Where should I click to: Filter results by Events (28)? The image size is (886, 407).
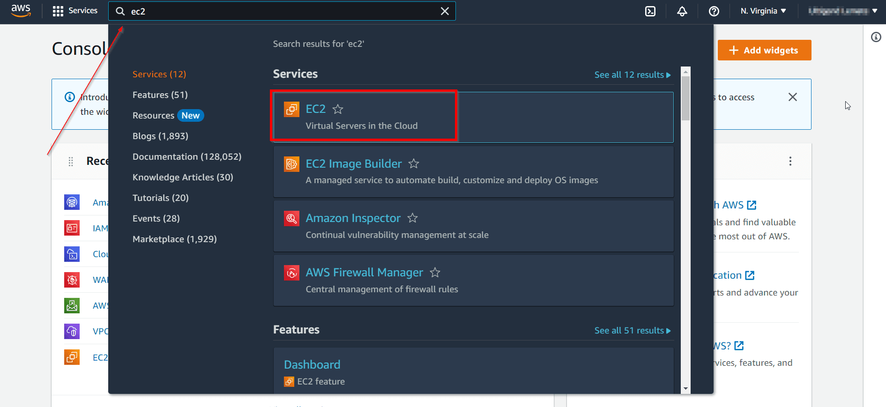pos(156,218)
